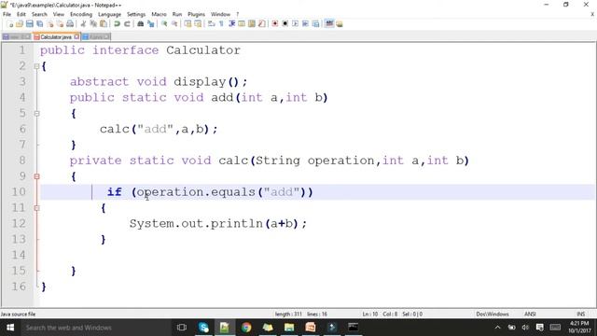Open the user defined language icon
The width and height of the screenshot is (597, 336).
tap(242, 24)
